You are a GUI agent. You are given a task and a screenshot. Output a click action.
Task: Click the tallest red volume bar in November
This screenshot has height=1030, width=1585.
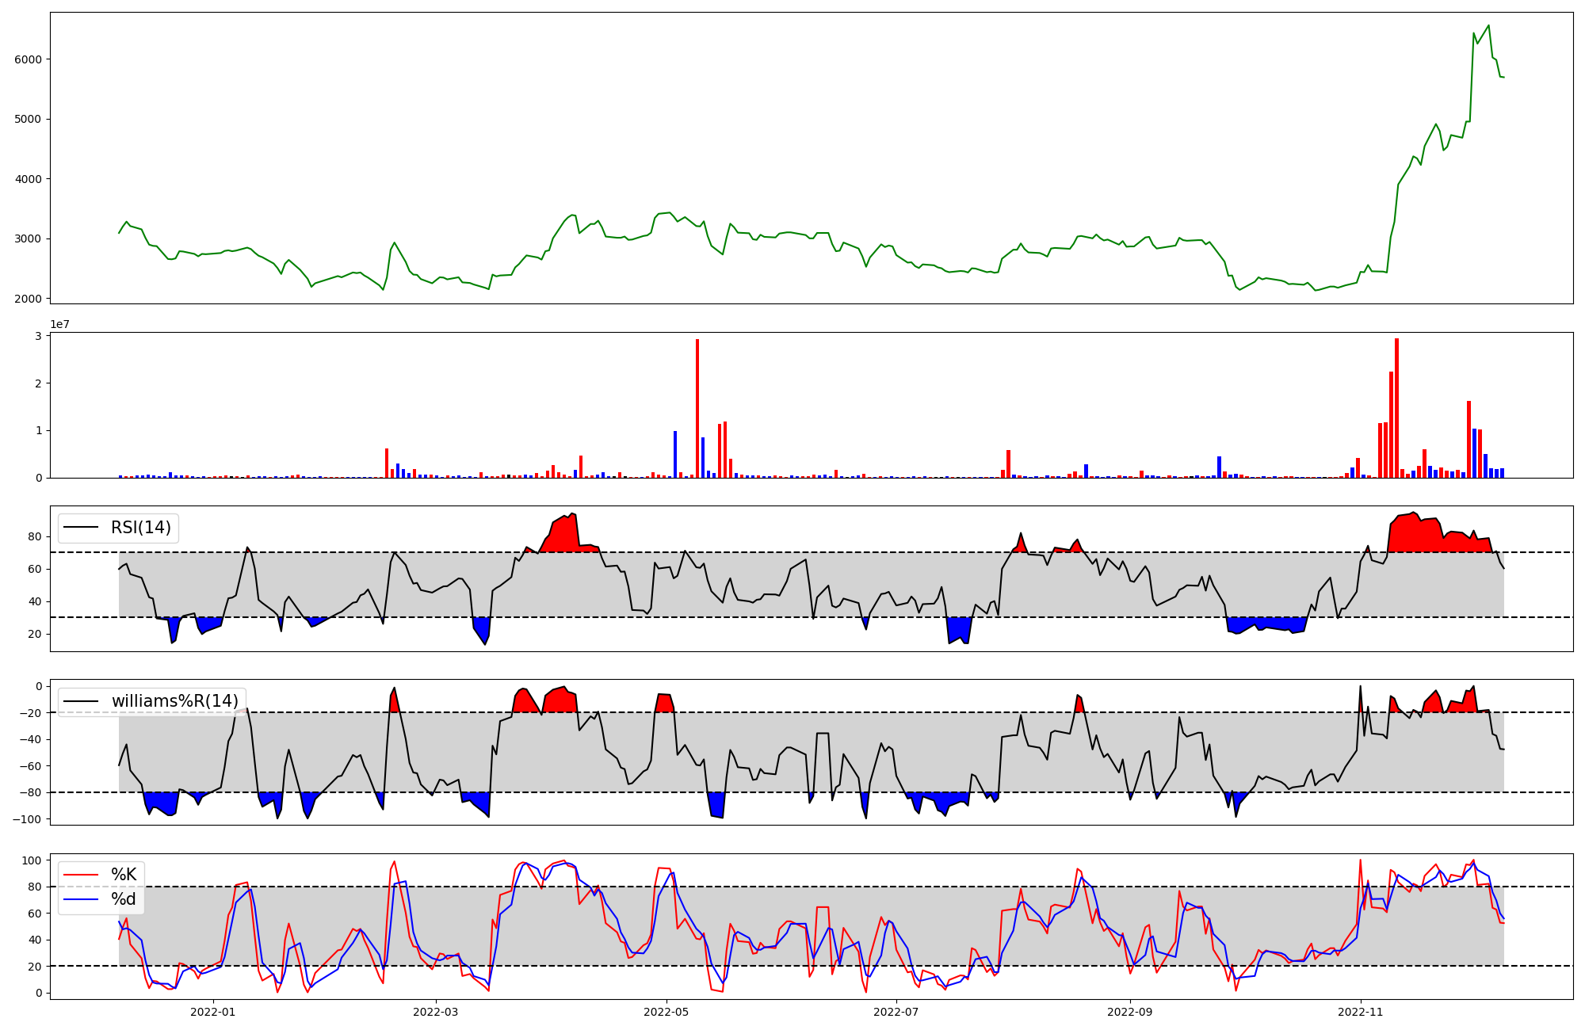1396,408
